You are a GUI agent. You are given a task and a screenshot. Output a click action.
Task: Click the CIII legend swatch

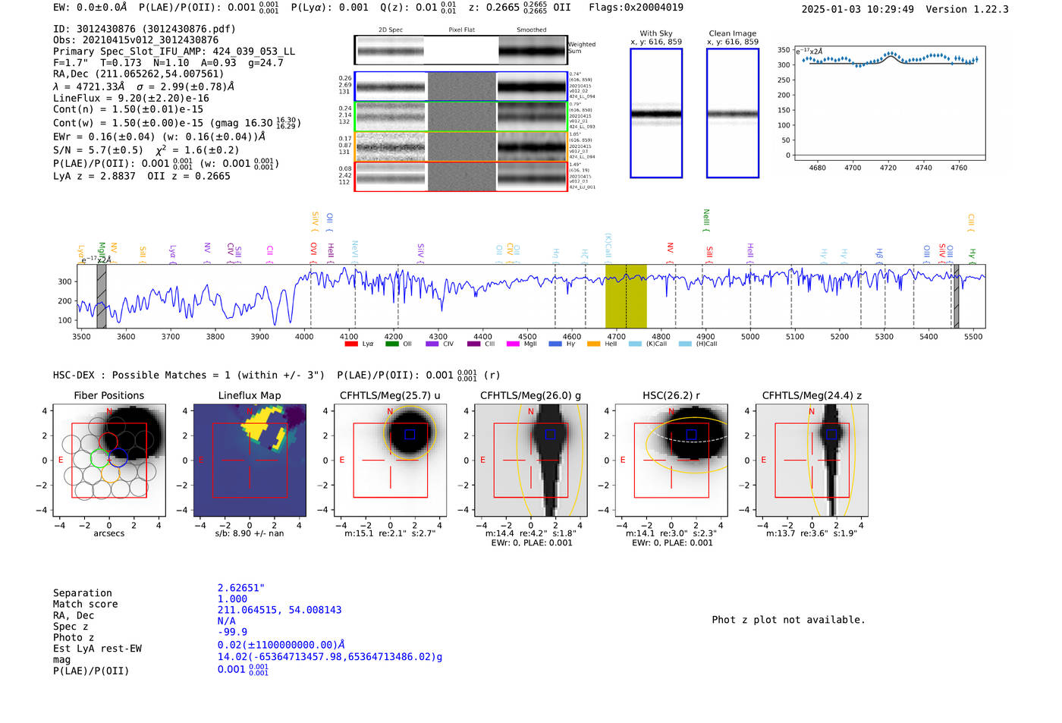pyautogui.click(x=473, y=344)
